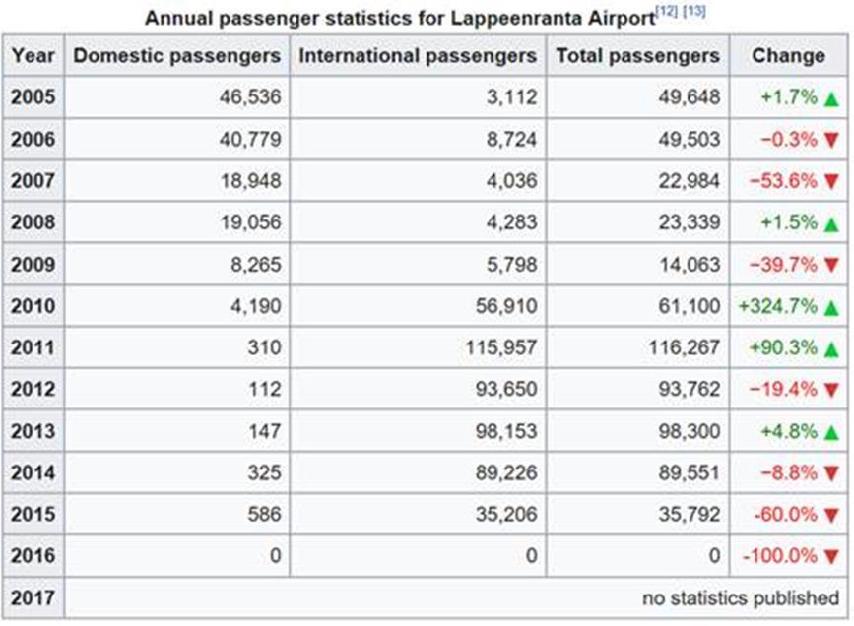The height and width of the screenshot is (626, 854).
Task: Click the 115,957 international passengers cell
Action: 418,347
